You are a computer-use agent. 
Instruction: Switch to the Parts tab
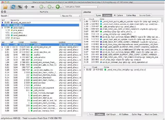pos(91,114)
